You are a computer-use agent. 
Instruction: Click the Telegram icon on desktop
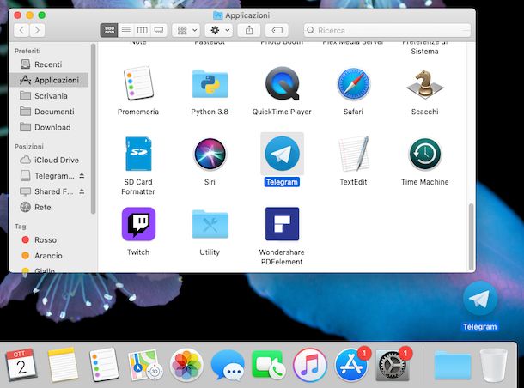pyautogui.click(x=480, y=299)
